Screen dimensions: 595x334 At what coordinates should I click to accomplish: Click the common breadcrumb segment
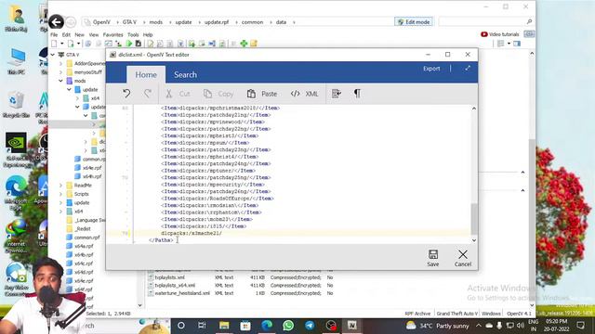252,22
